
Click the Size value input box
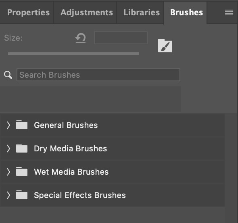pyautogui.click(x=121, y=38)
